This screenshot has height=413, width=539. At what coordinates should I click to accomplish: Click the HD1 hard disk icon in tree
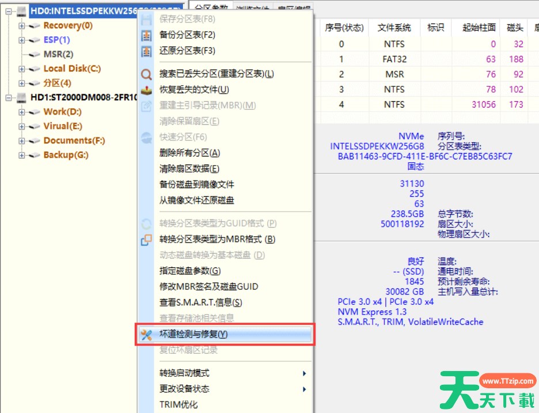point(22,98)
